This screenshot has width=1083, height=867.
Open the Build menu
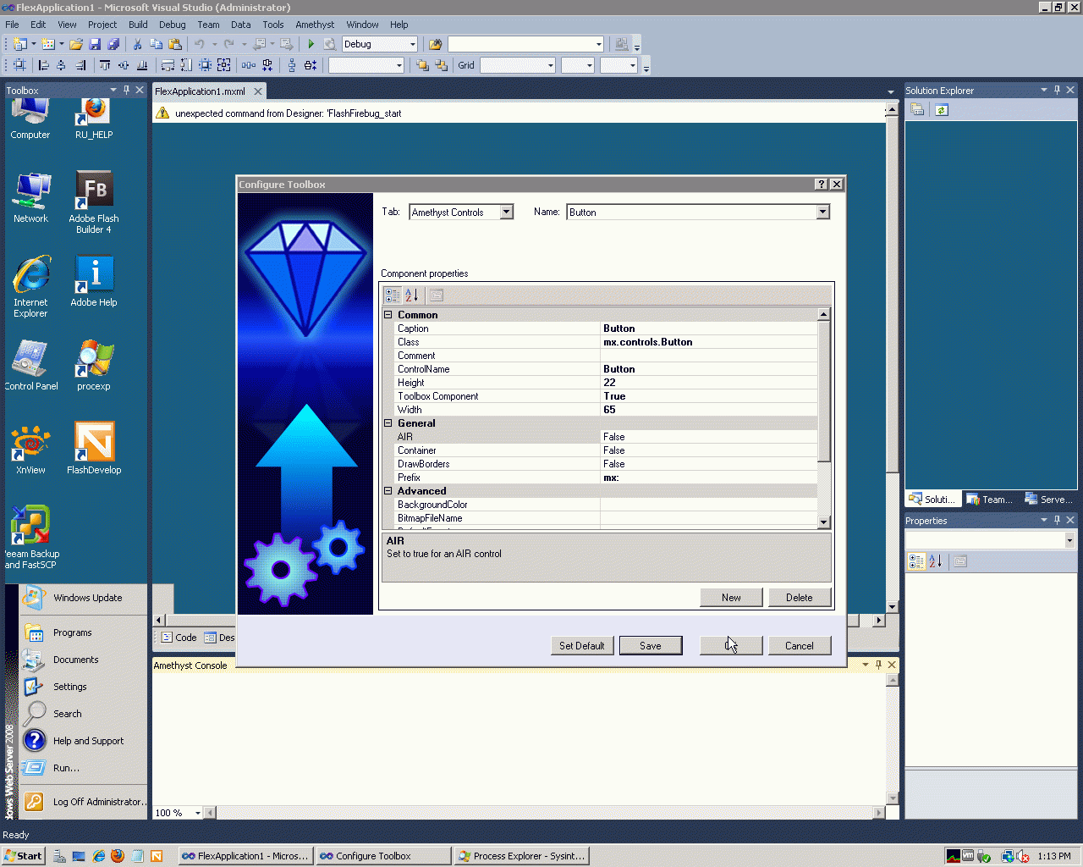(x=138, y=25)
